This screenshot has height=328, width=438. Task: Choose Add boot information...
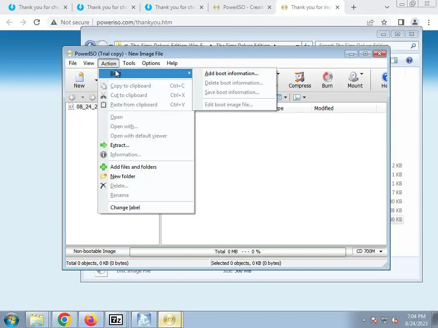[x=231, y=73]
